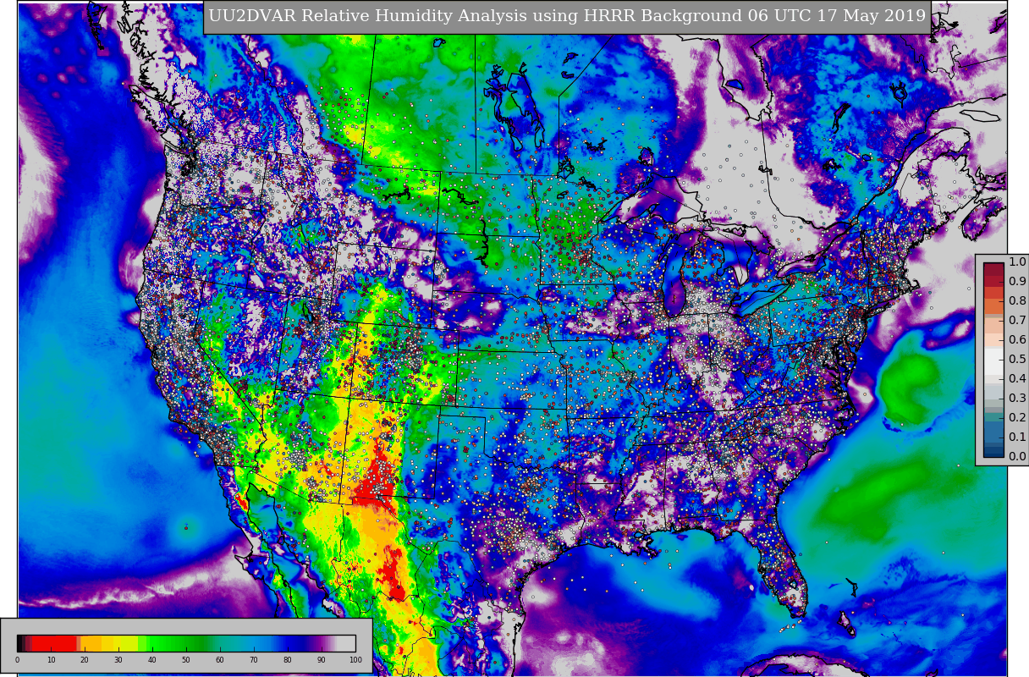Select the dark navy bottom segment of the vertical colorbar
The height and width of the screenshot is (677, 1029).
(x=993, y=452)
